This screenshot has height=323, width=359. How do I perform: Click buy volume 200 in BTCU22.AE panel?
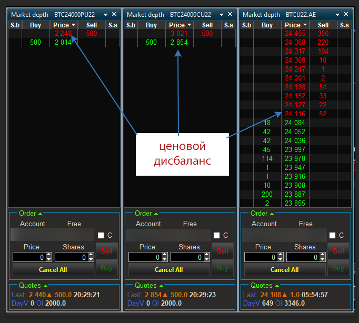tap(267, 194)
